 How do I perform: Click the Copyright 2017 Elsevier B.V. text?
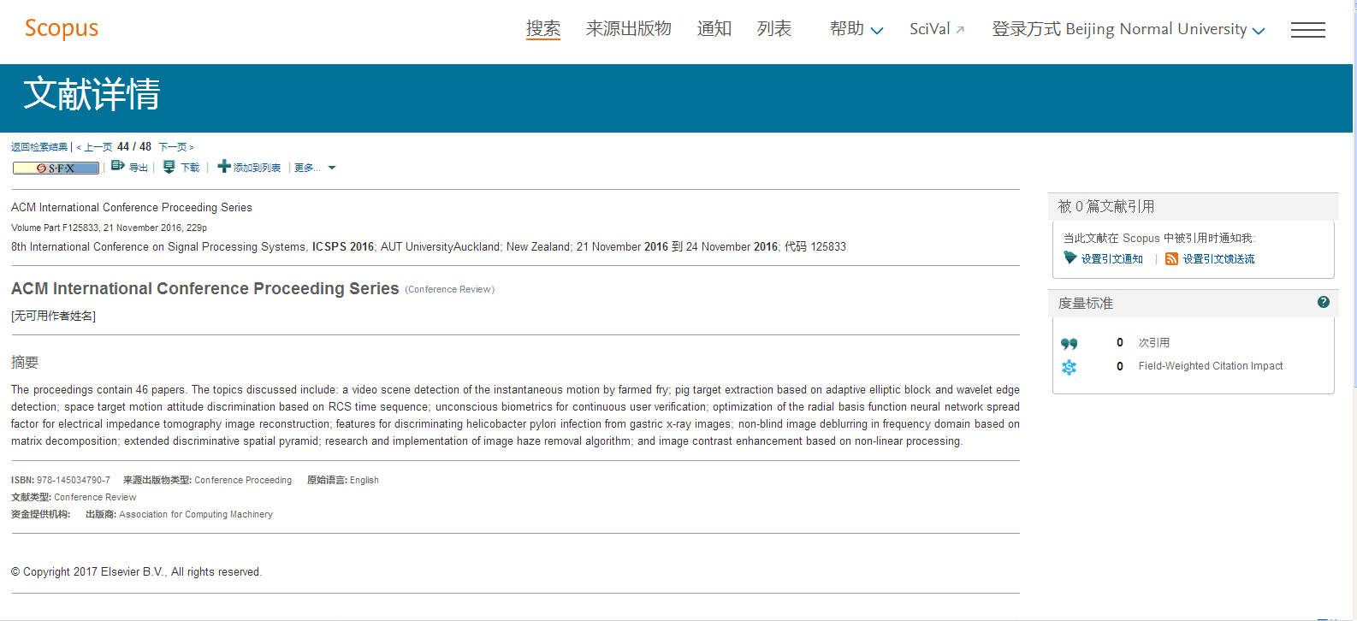click(136, 571)
